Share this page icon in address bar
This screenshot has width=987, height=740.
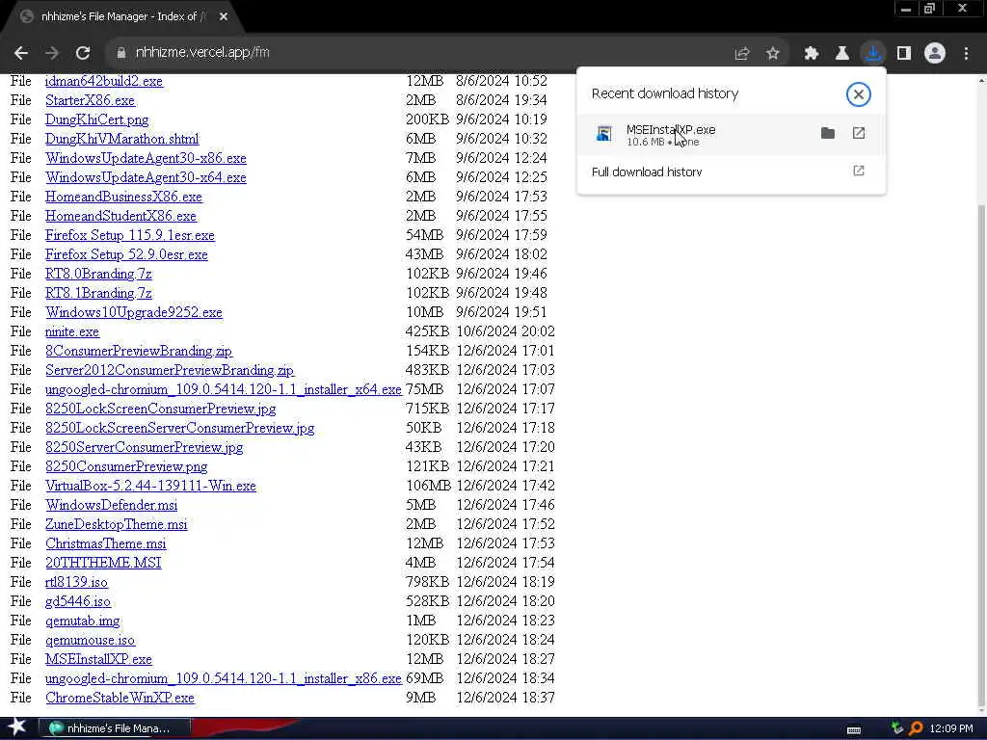(742, 54)
